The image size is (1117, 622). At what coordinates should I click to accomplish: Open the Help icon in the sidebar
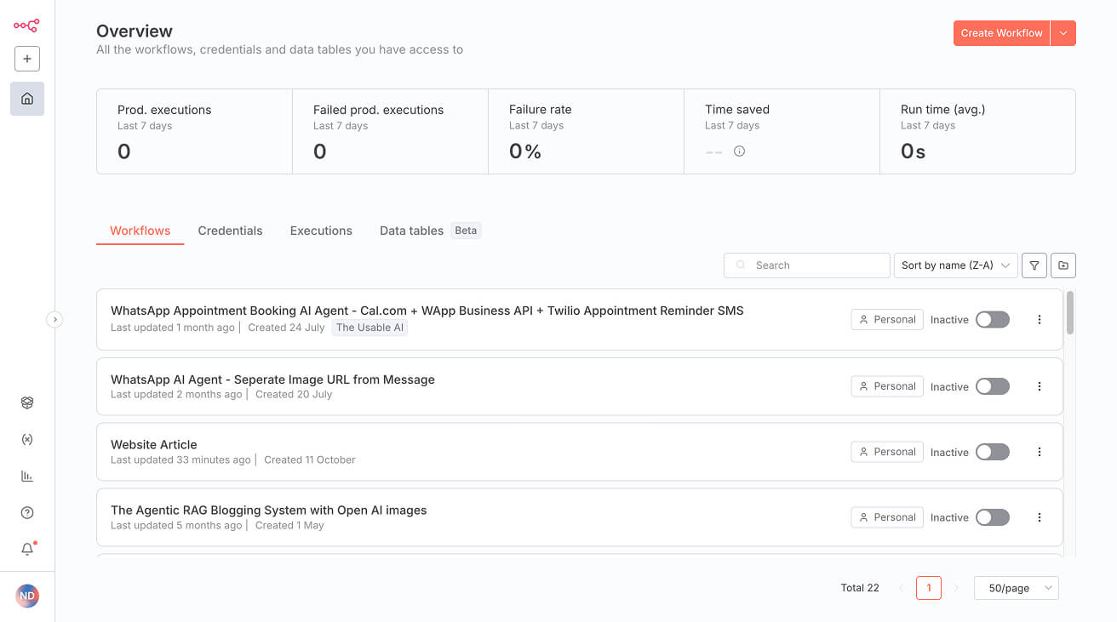26,512
